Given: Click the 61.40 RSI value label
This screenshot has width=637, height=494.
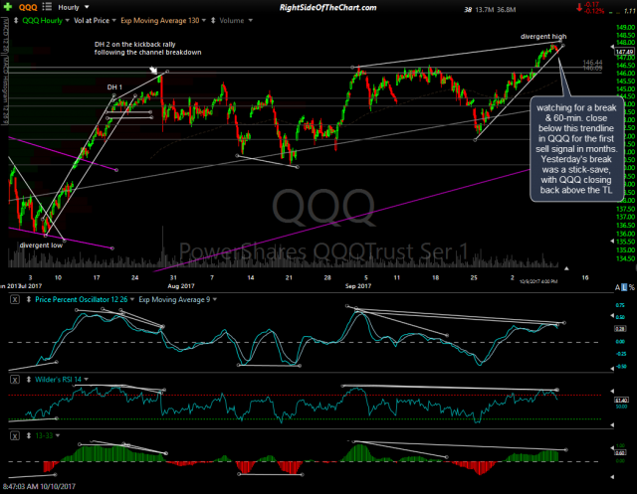Looking at the screenshot, I should pyautogui.click(x=622, y=400).
